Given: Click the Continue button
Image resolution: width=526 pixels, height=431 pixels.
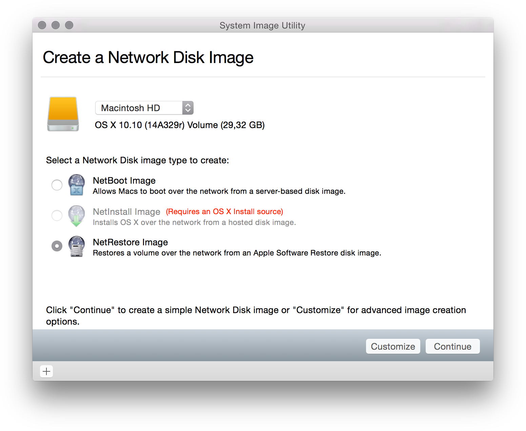Looking at the screenshot, I should pyautogui.click(x=453, y=346).
